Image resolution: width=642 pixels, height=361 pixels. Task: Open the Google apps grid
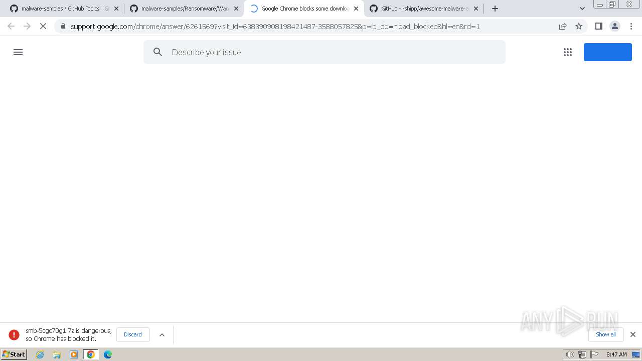[x=568, y=52]
